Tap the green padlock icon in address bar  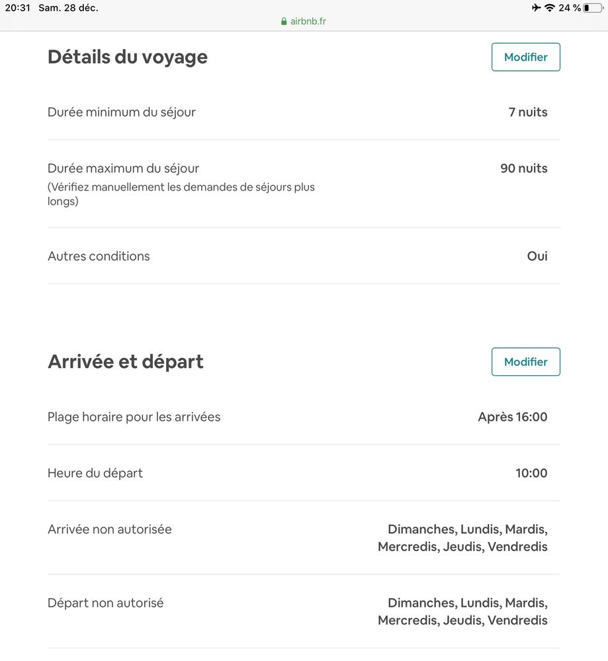click(284, 21)
